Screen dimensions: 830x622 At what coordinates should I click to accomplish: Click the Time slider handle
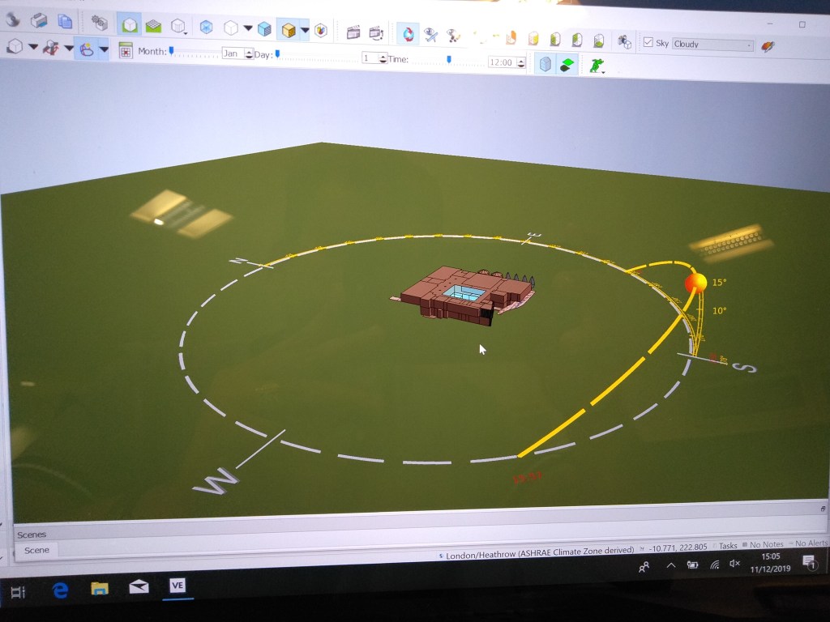pos(449,59)
